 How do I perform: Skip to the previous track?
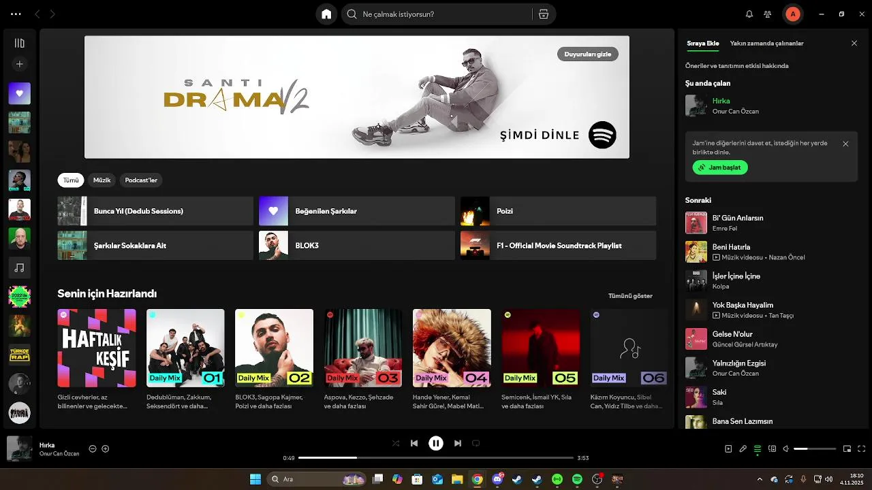[414, 443]
